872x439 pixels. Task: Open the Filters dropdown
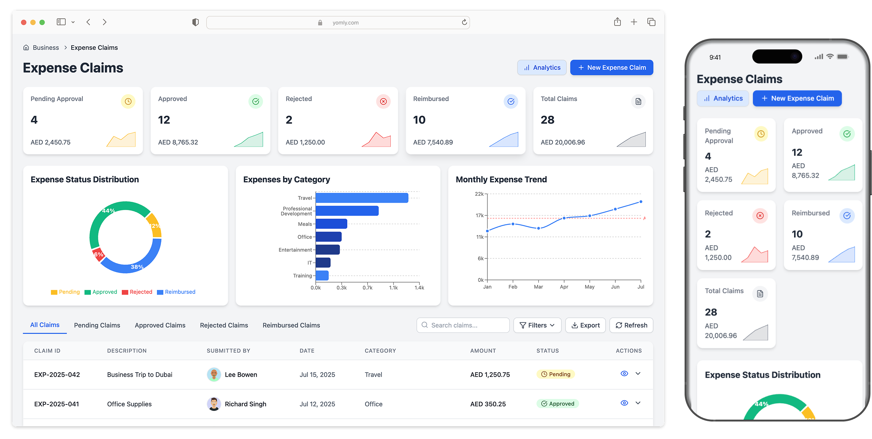(x=537, y=325)
